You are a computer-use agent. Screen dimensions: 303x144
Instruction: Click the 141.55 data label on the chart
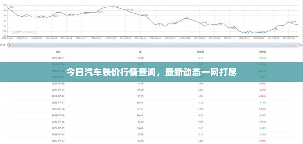(130, 9)
